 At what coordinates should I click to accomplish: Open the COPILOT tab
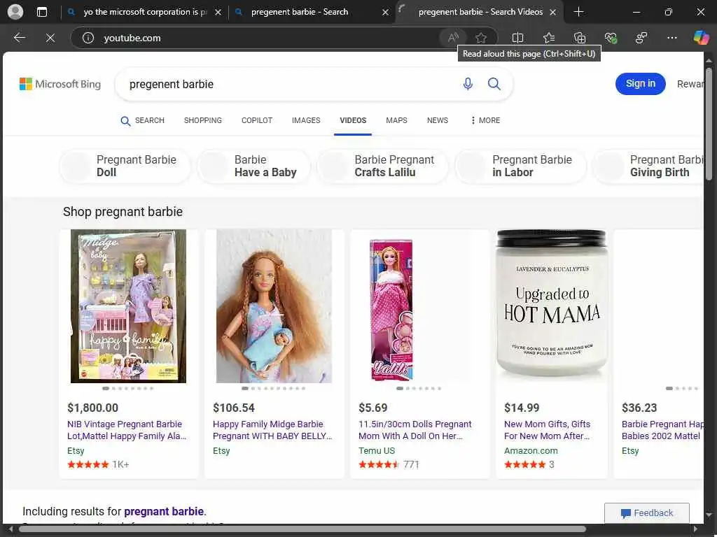click(256, 120)
